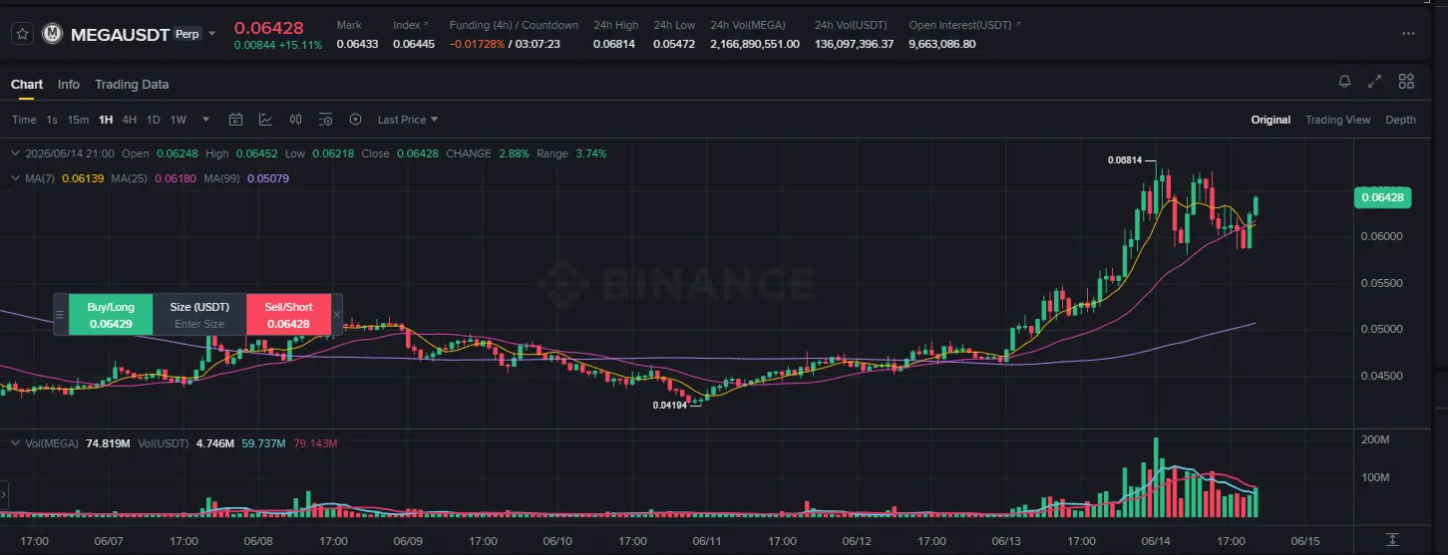Open the calendar go-to-date icon
1448x555 pixels.
point(236,120)
